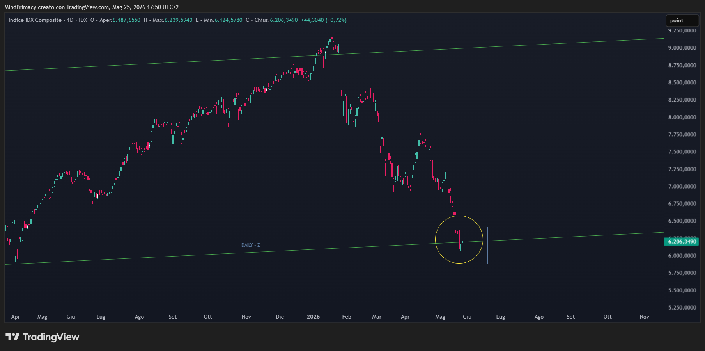
Task: Click the 'point' scale label button
Action: 682,21
